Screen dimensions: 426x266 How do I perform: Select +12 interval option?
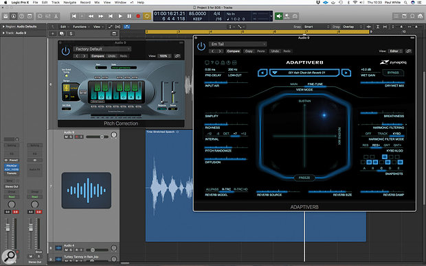pyautogui.click(x=243, y=134)
